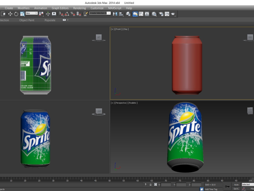254x191 pixels.
Task: Open the Rendering menu
Action: click(x=79, y=8)
